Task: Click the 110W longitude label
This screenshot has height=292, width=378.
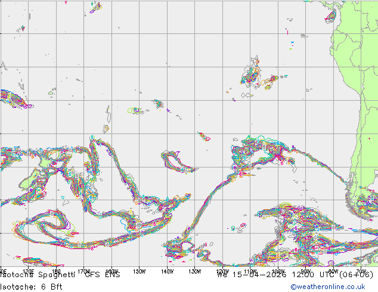Action: [x=250, y=272]
